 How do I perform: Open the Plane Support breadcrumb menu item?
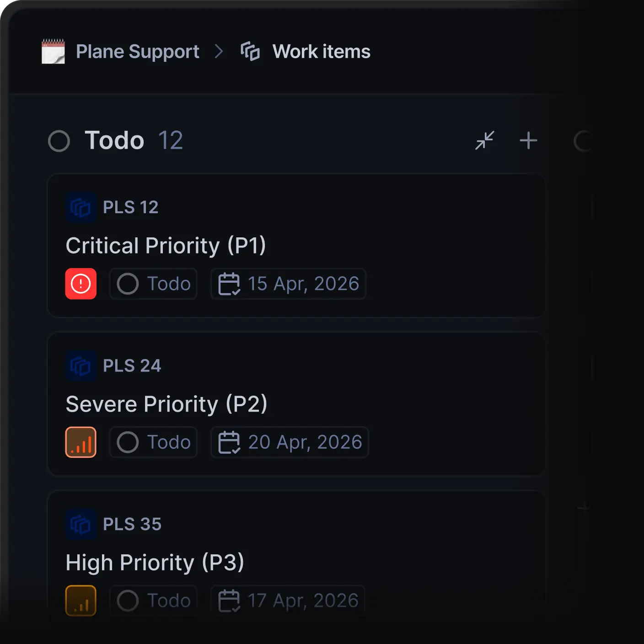click(137, 51)
